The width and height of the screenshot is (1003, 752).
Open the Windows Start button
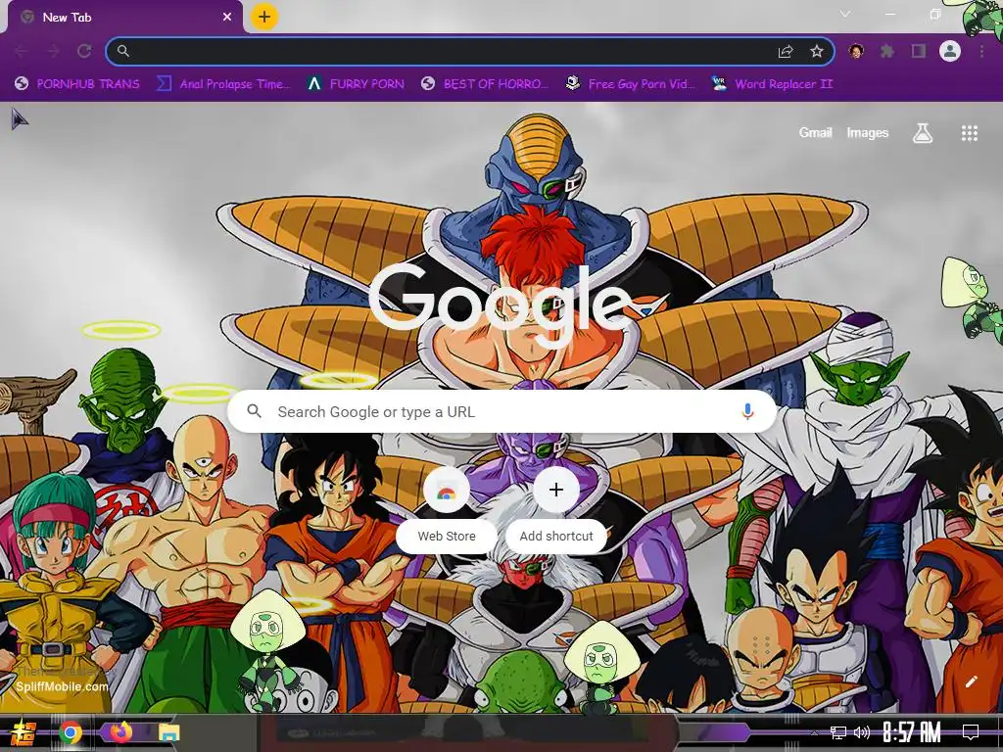coord(22,732)
